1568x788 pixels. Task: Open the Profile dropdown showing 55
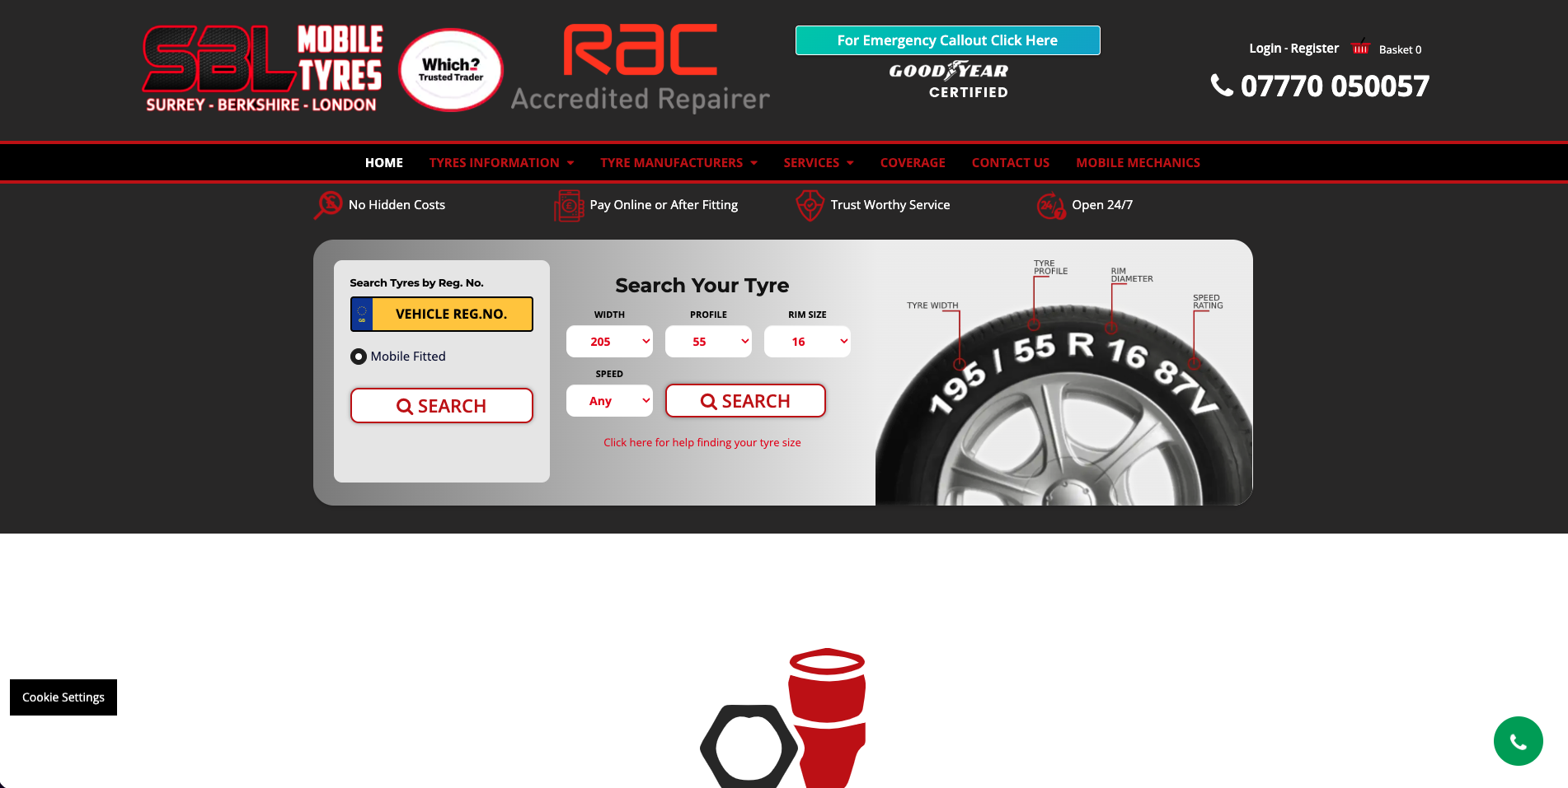(x=708, y=342)
